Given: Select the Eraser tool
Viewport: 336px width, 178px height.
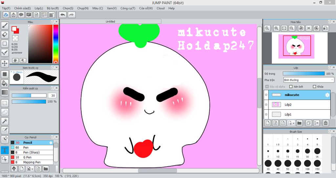Looking at the screenshot, I should point(5,34).
